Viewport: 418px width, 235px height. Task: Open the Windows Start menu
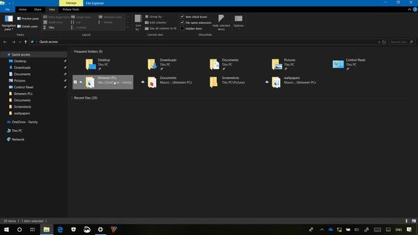7,229
